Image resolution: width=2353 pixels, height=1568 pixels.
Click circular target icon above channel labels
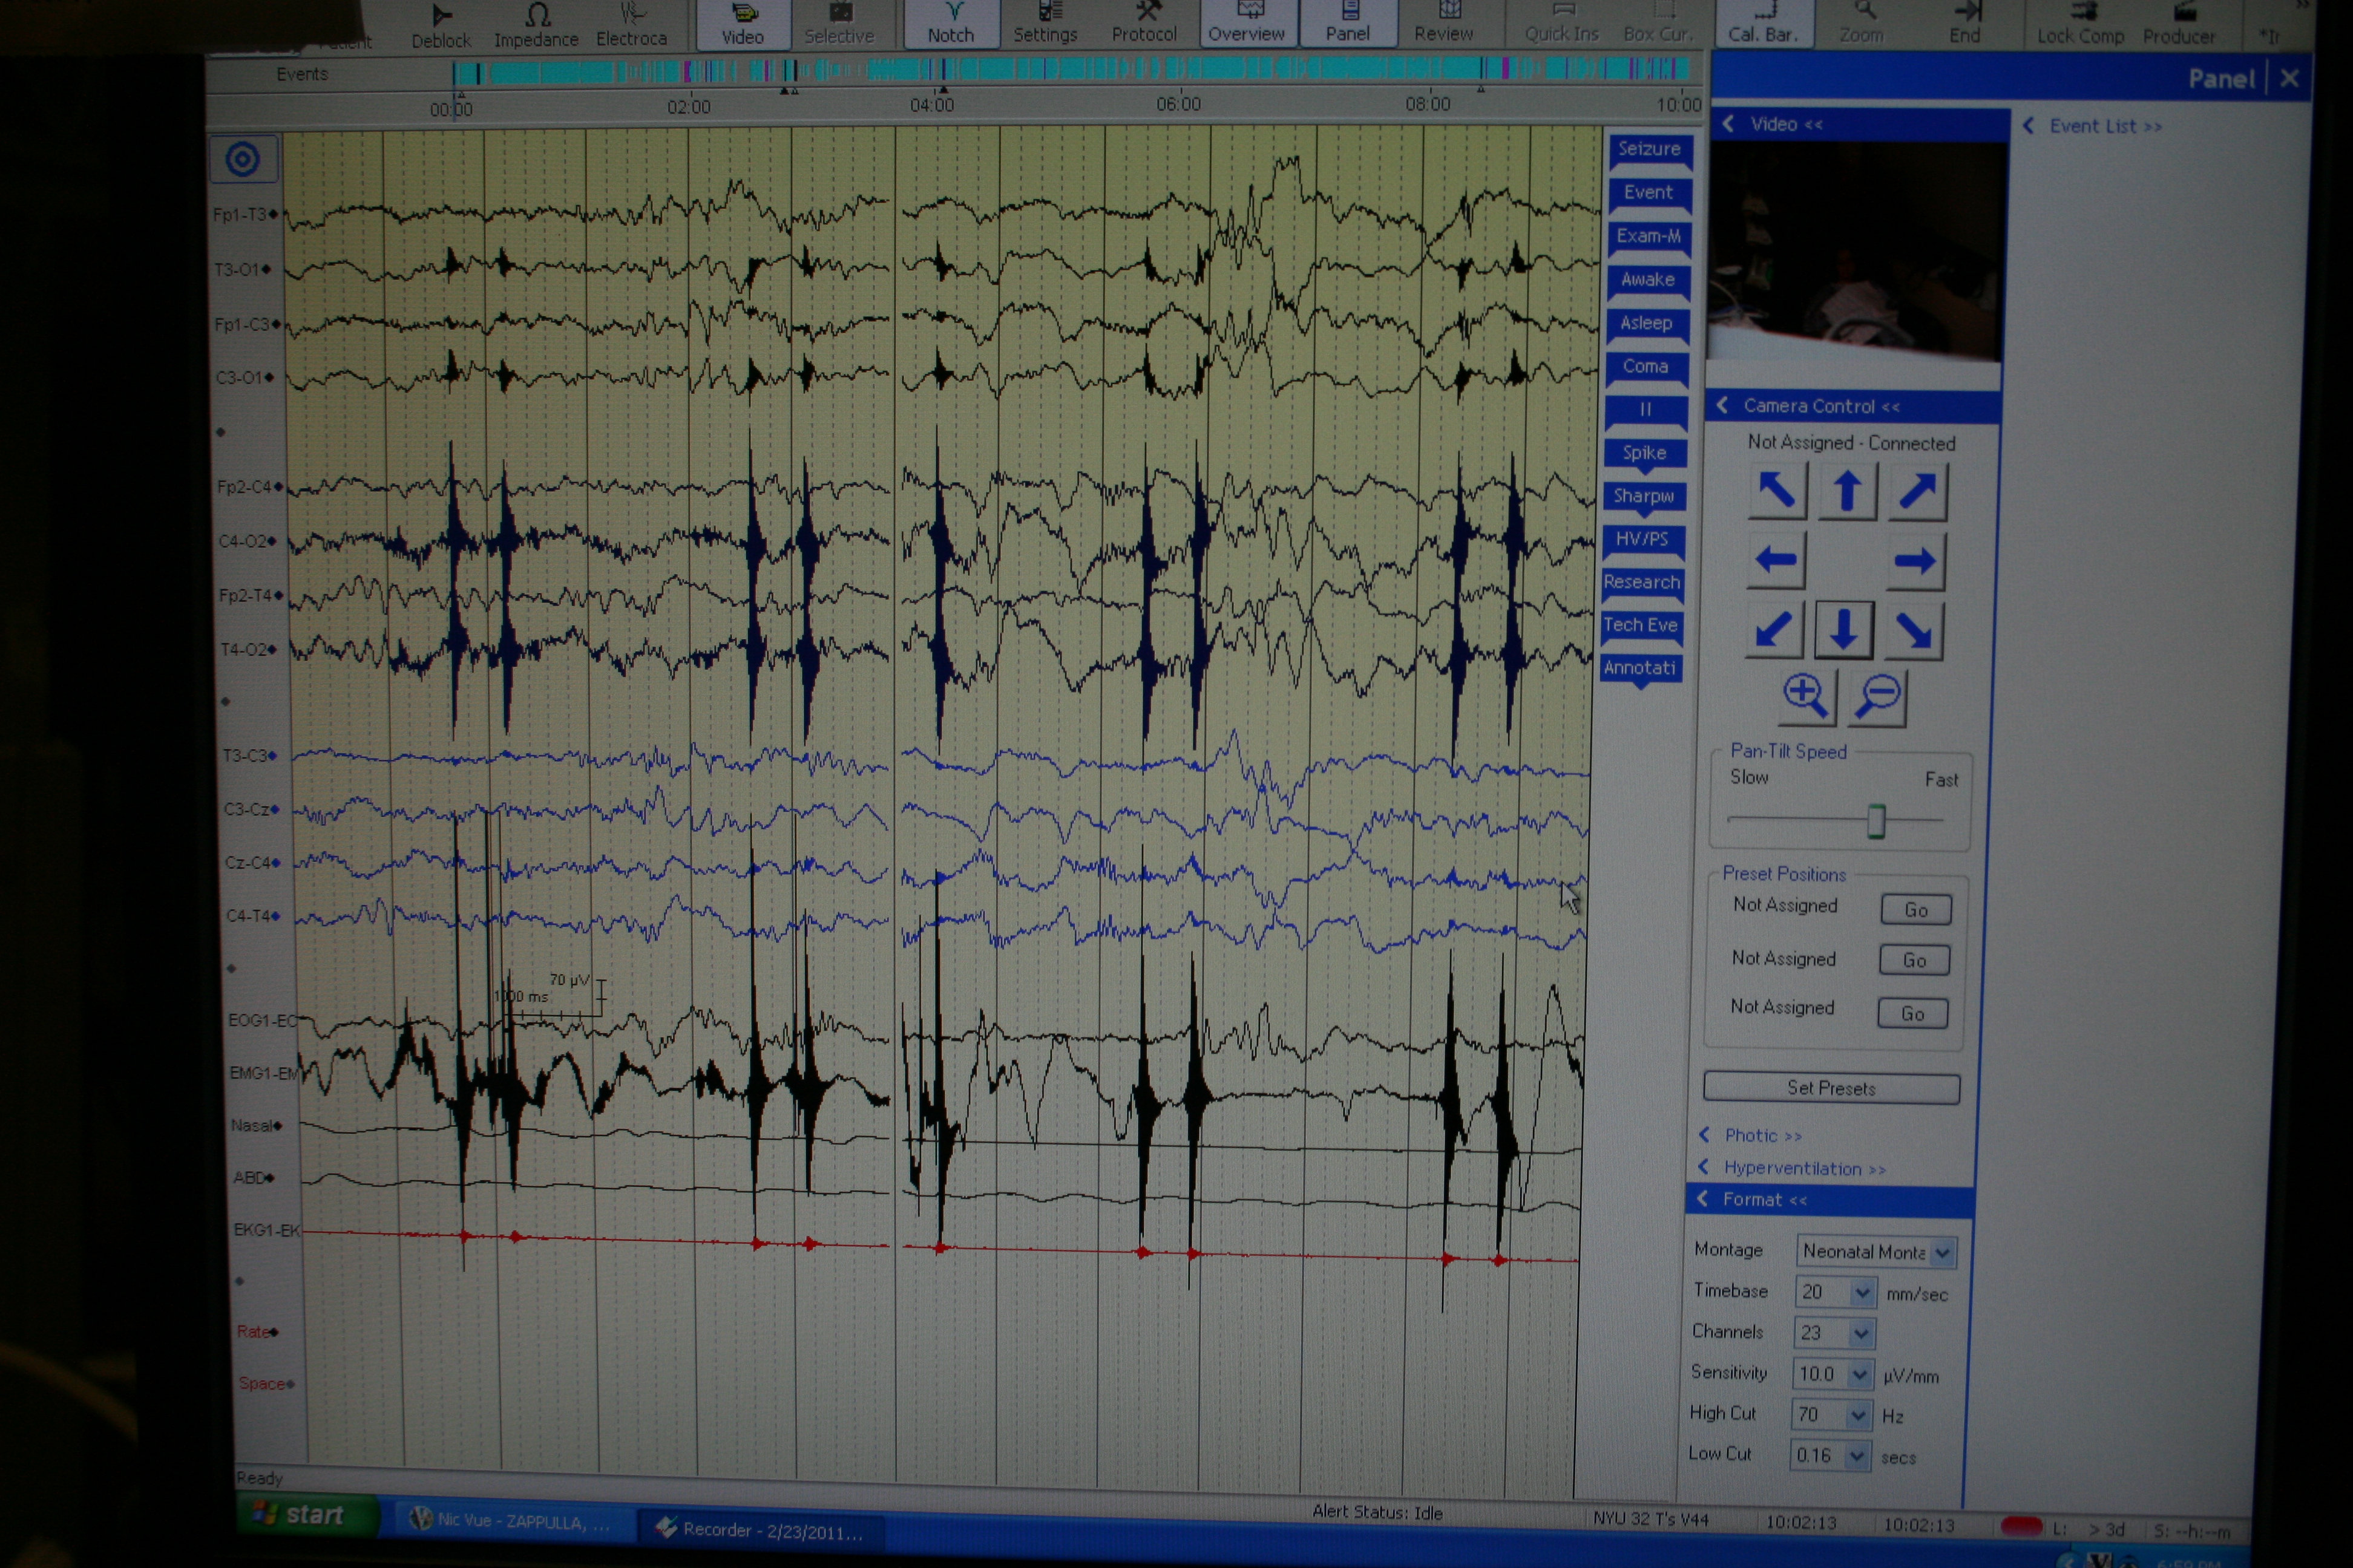(243, 159)
